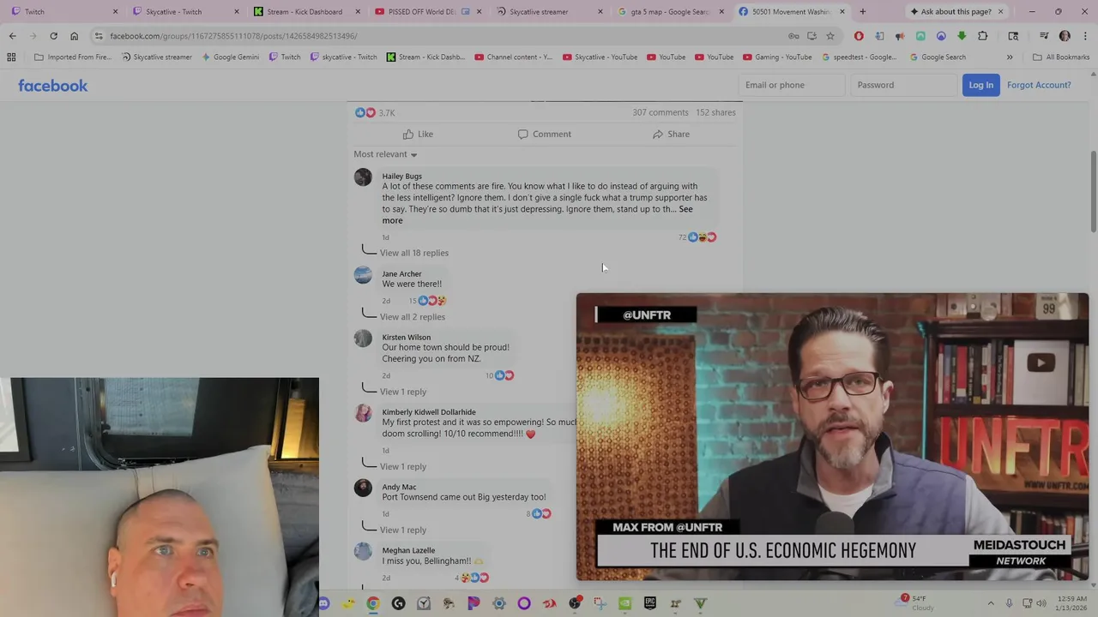Open the All Bookmarks folder
The height and width of the screenshot is (617, 1098).
click(1061, 57)
